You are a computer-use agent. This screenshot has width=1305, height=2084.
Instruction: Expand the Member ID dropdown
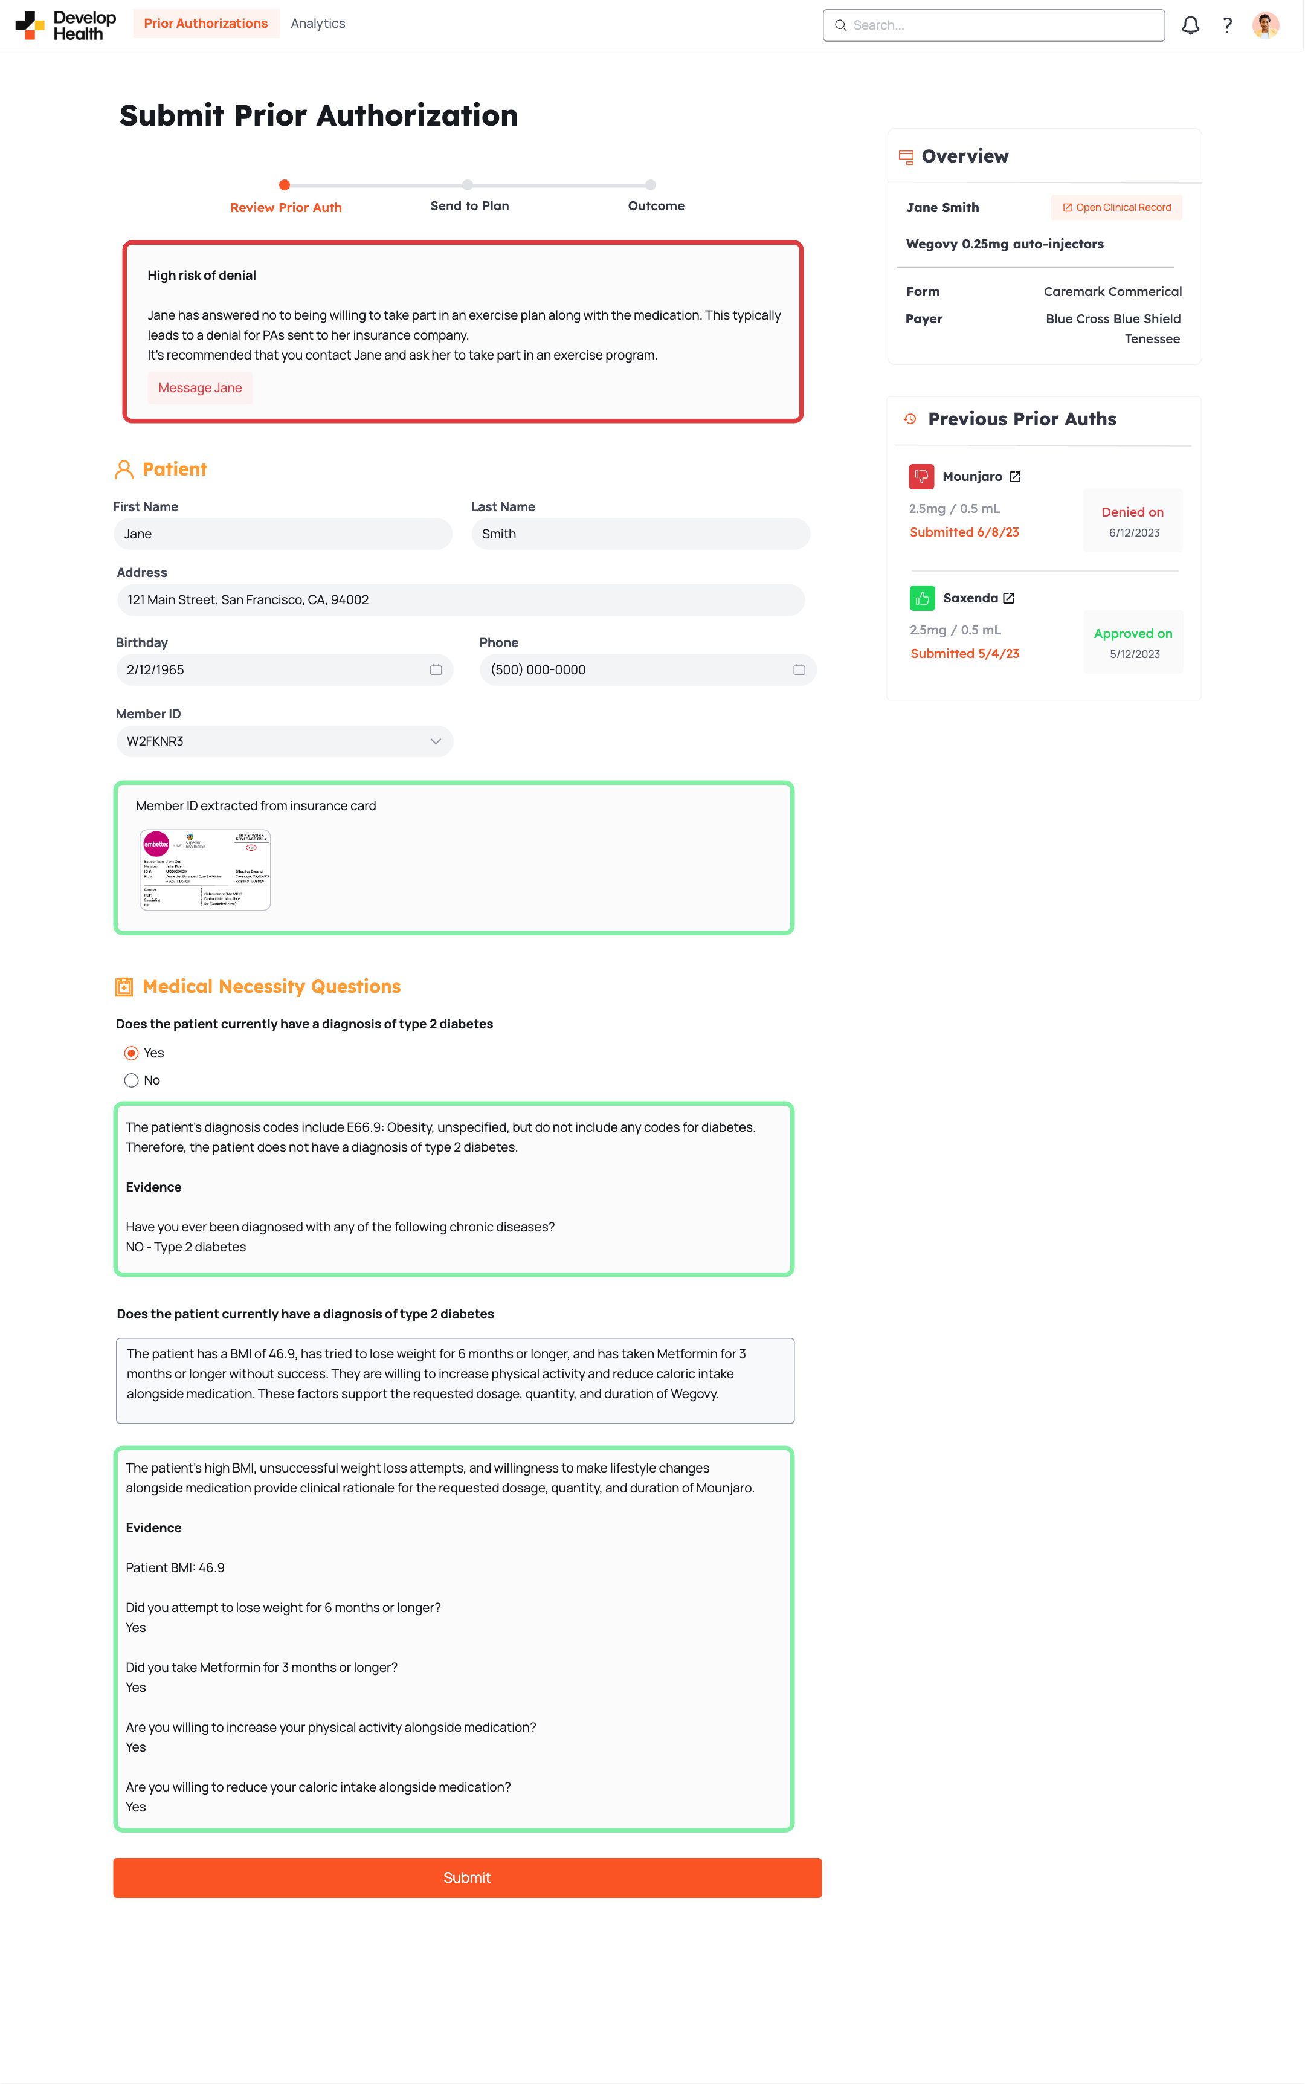[x=435, y=741]
